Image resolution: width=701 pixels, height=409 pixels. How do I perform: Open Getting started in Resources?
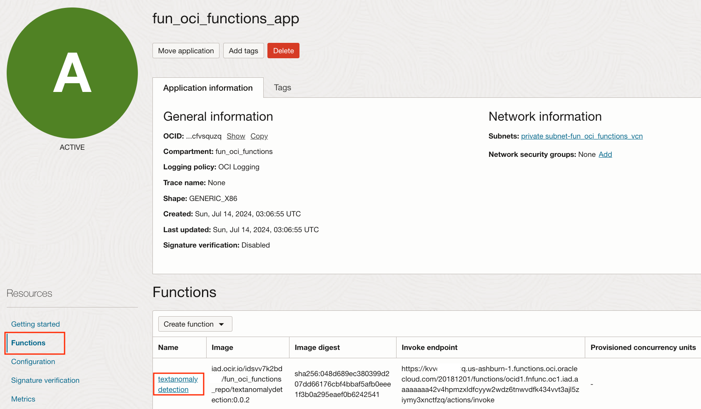coord(35,324)
